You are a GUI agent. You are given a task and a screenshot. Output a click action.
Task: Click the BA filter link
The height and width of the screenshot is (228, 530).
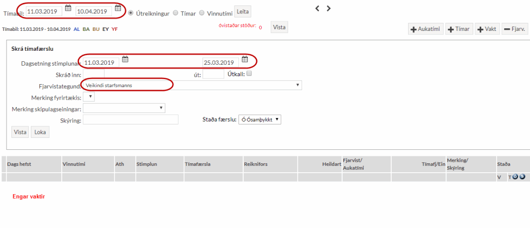[86, 29]
